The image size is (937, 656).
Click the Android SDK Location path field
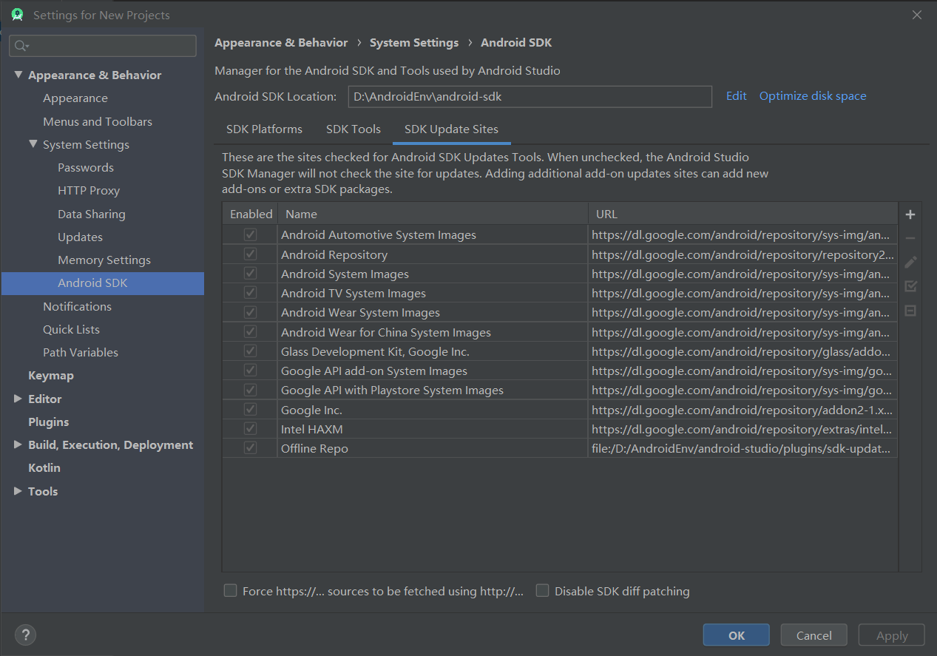pyautogui.click(x=530, y=96)
